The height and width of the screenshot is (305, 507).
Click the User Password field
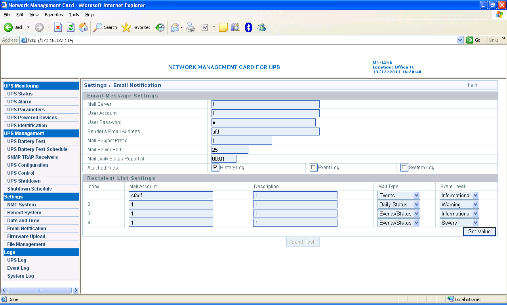pos(263,122)
